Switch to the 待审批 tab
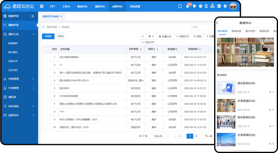This screenshot has height=153, width=278. (x=48, y=36)
